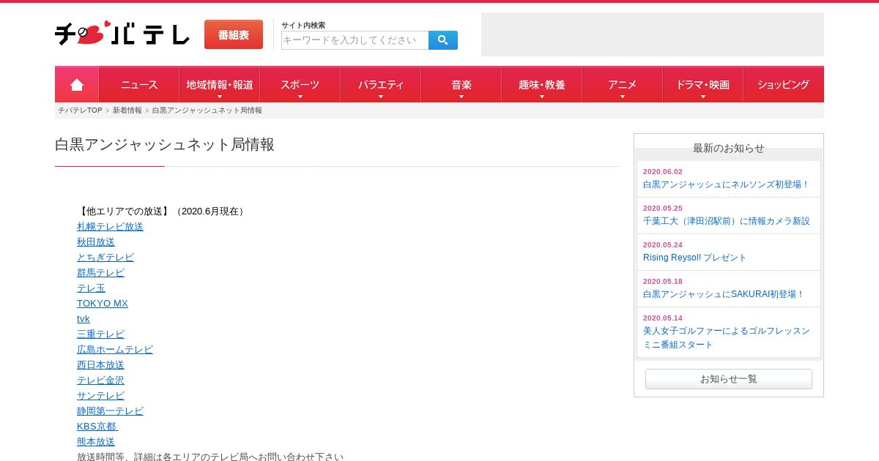Image resolution: width=879 pixels, height=461 pixels.
Task: Open the home icon in navigation bar
Action: click(x=77, y=85)
